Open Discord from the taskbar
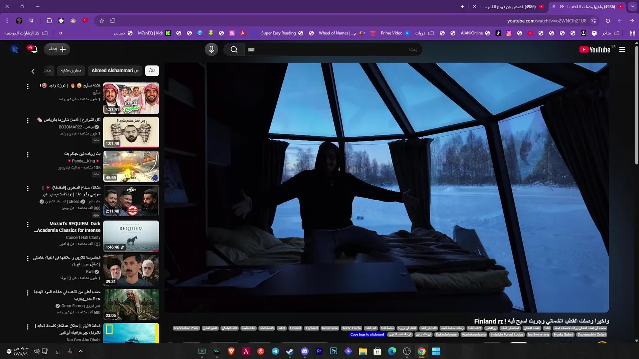The image size is (639, 359). tap(305, 352)
